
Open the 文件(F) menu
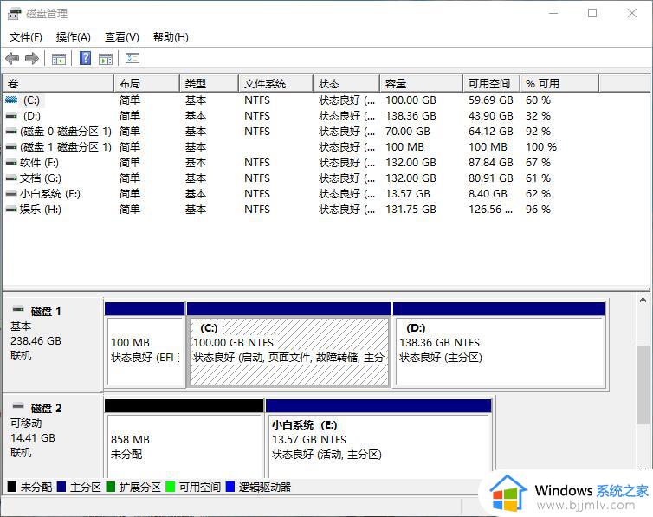click(26, 37)
